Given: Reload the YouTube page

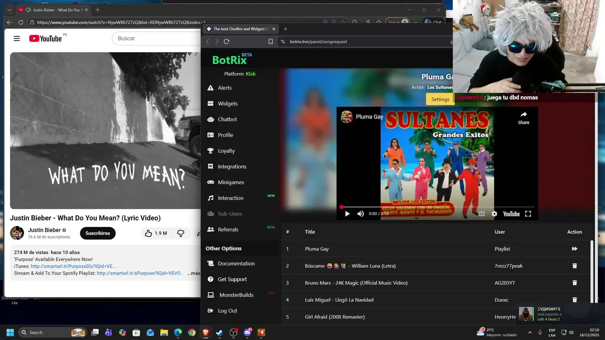Looking at the screenshot, I should [x=20, y=22].
